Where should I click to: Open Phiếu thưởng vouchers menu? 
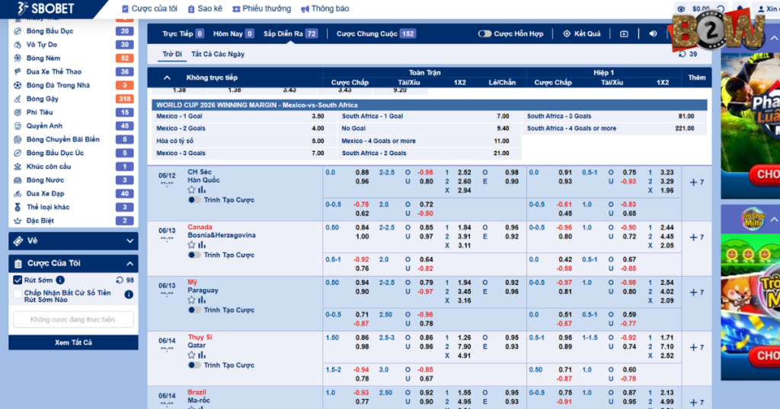pos(262,9)
